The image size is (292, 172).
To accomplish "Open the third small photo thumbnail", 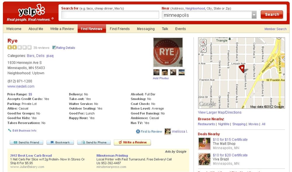I will 173,72.
